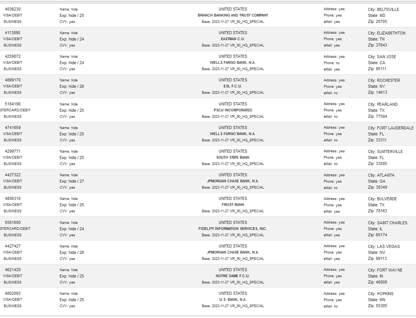Select the ESL F.C.U. bank text
416x318 pixels.
coord(233,86)
